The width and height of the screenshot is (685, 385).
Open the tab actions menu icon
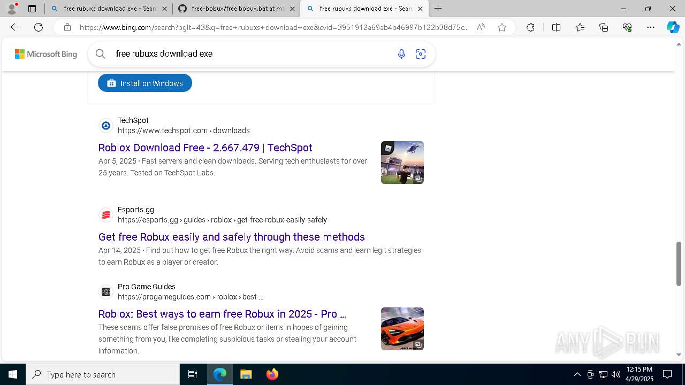(x=32, y=9)
